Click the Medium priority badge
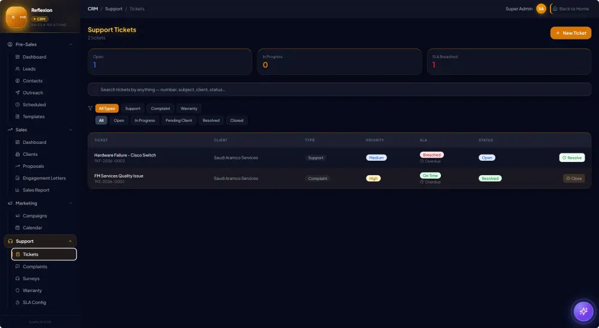Screen dimensions: 599x328 pyautogui.click(x=376, y=158)
